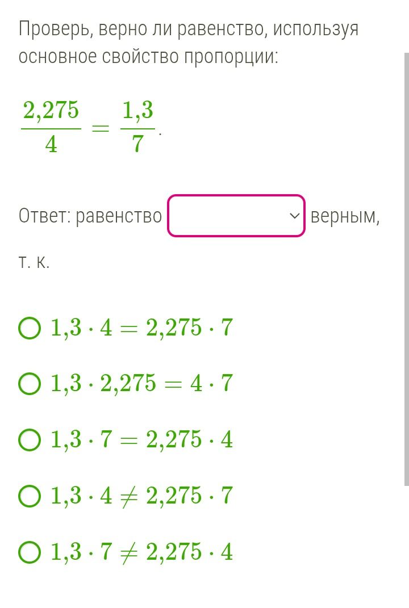Click the formula text '2,275 · 7' in first option

pyautogui.click(x=189, y=328)
